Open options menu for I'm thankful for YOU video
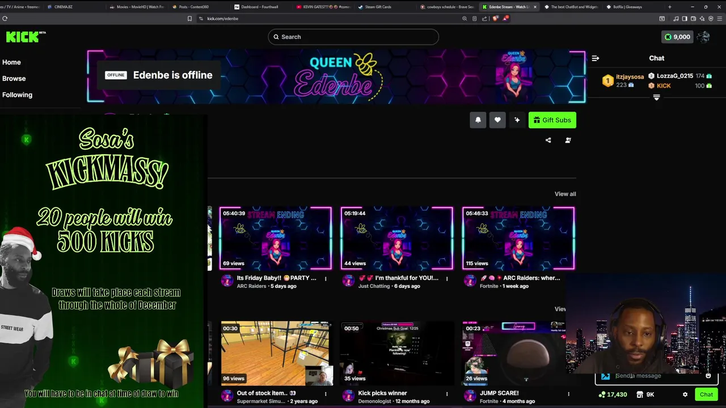The height and width of the screenshot is (408, 726). pos(447,278)
